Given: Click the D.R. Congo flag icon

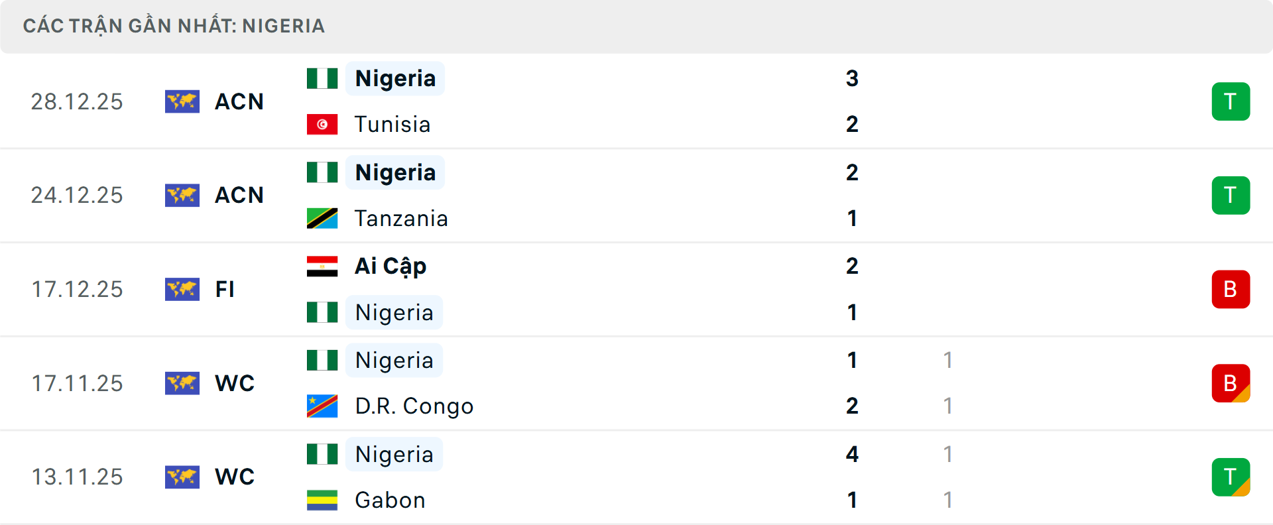Looking at the screenshot, I should click(x=322, y=406).
